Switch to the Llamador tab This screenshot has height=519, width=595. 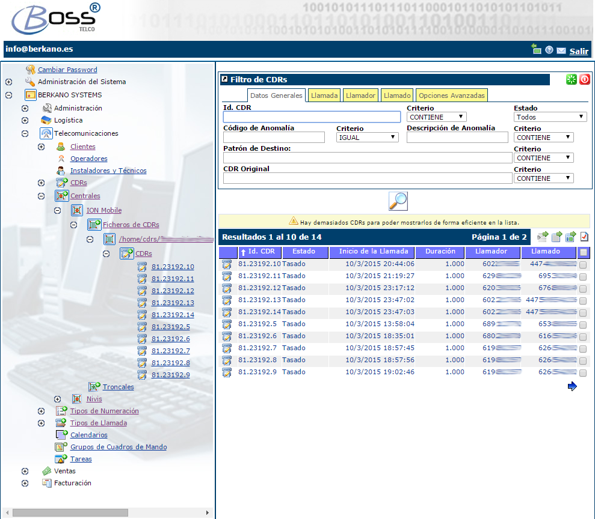[x=360, y=94]
